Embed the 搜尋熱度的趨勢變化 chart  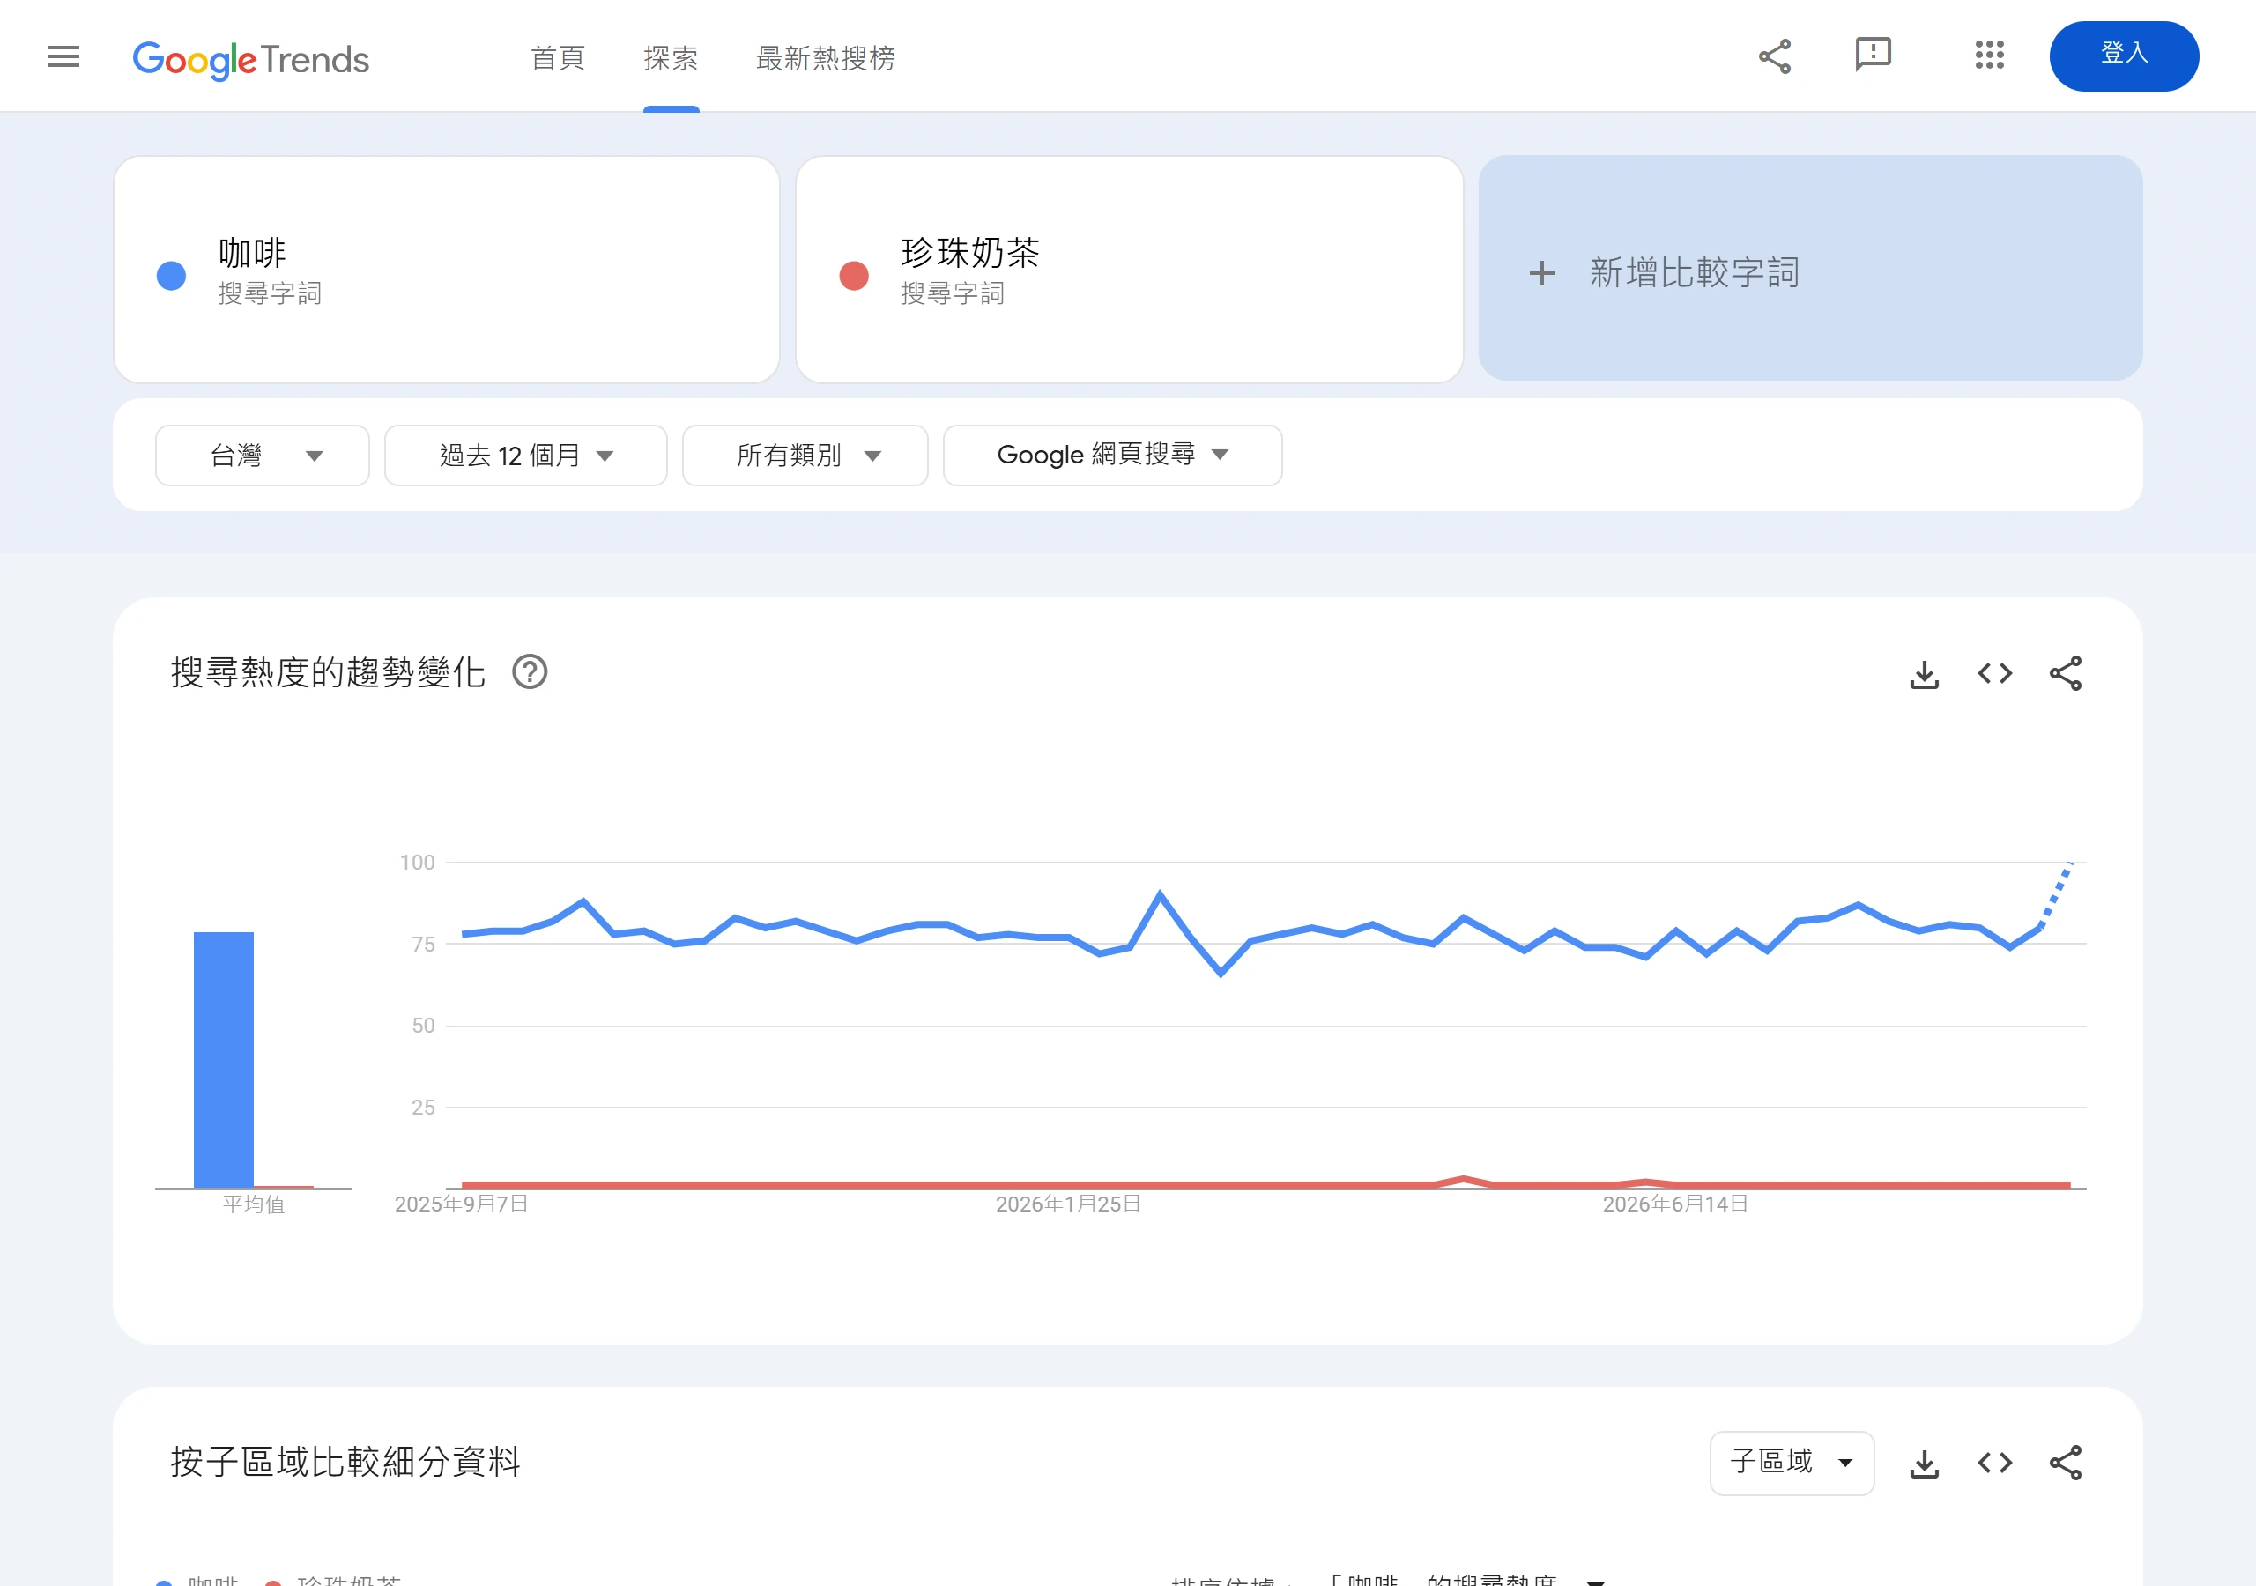[1994, 674]
